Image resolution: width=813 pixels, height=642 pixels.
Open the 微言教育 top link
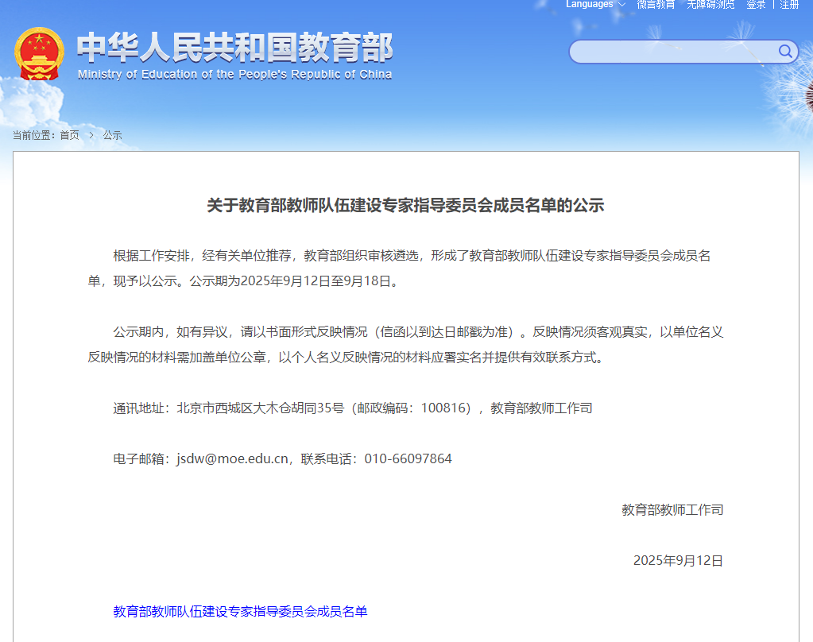click(x=656, y=5)
